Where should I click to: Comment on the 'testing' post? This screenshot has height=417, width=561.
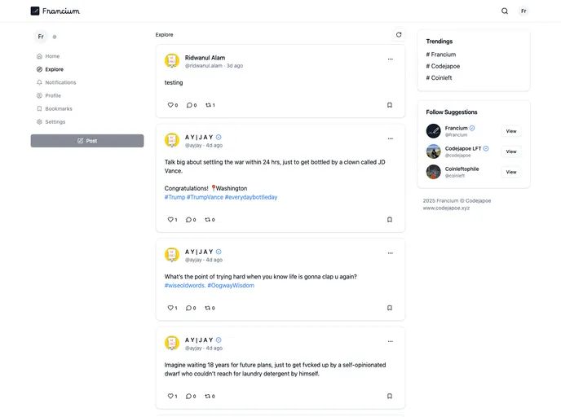[192, 105]
